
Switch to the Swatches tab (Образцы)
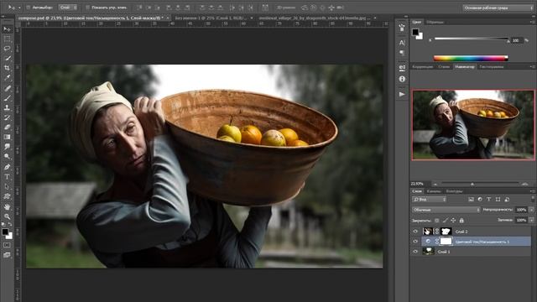pos(435,22)
